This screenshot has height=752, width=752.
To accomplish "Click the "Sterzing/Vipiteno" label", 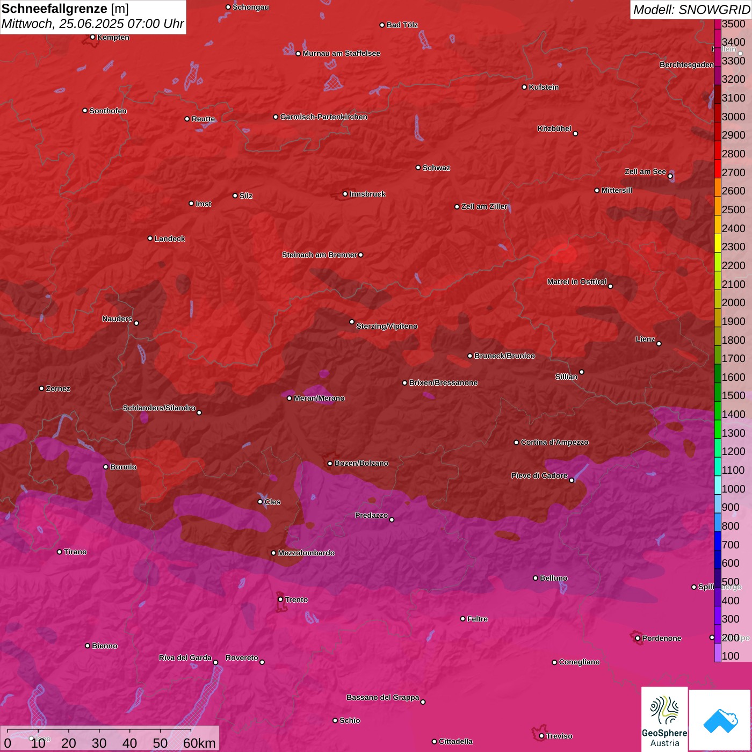I will tap(387, 326).
